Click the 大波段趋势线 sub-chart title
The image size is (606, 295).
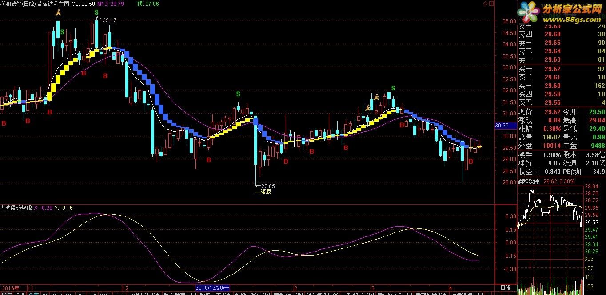[16, 208]
